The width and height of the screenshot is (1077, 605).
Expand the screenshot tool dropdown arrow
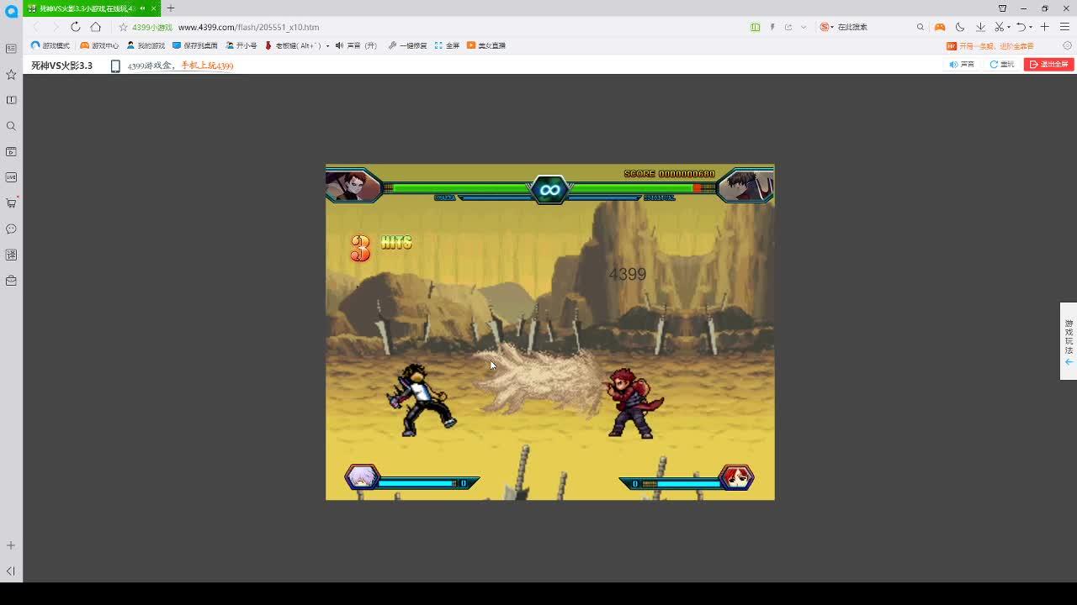pos(1009,27)
